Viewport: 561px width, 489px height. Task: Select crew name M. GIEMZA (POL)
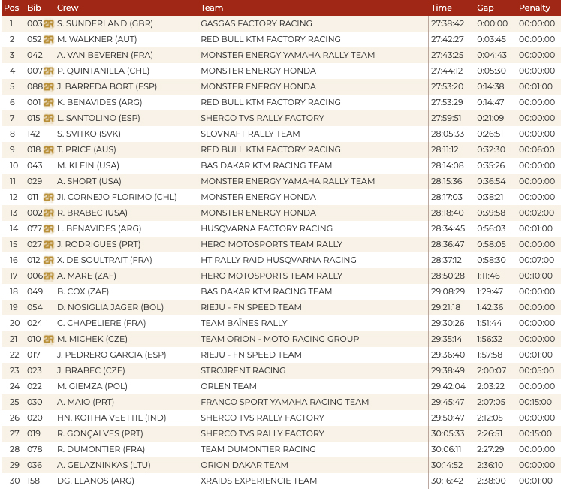(92, 386)
